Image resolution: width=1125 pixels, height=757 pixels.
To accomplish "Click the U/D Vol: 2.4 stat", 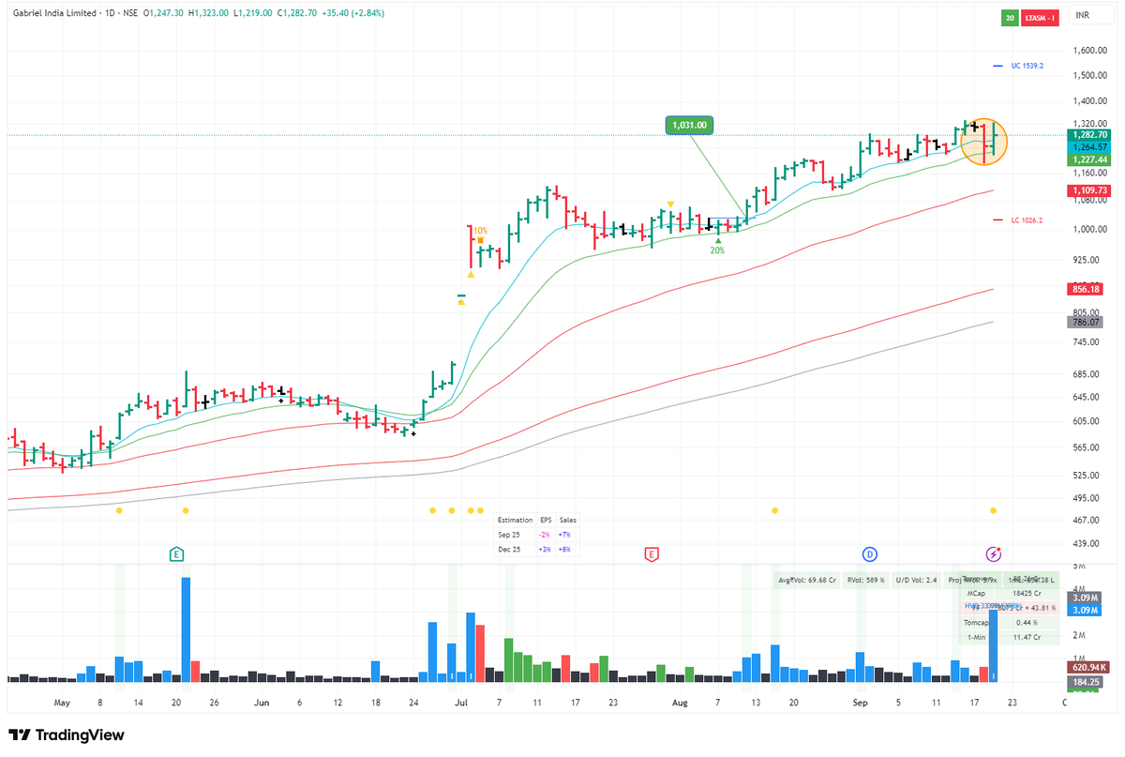I will (x=917, y=580).
